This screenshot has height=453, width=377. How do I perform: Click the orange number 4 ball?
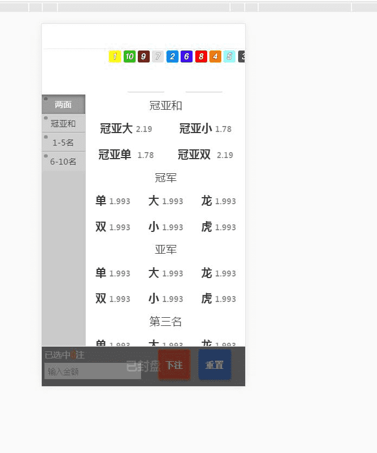pos(215,56)
